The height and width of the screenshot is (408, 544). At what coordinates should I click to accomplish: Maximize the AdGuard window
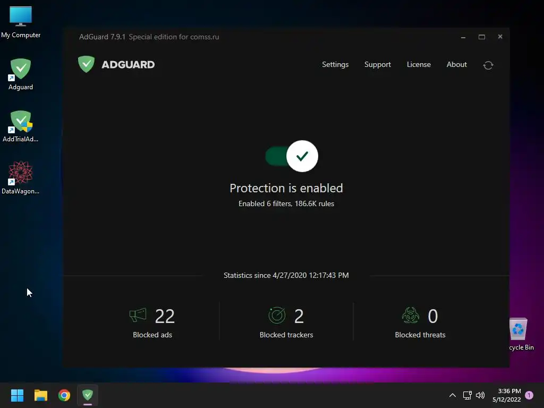point(481,37)
